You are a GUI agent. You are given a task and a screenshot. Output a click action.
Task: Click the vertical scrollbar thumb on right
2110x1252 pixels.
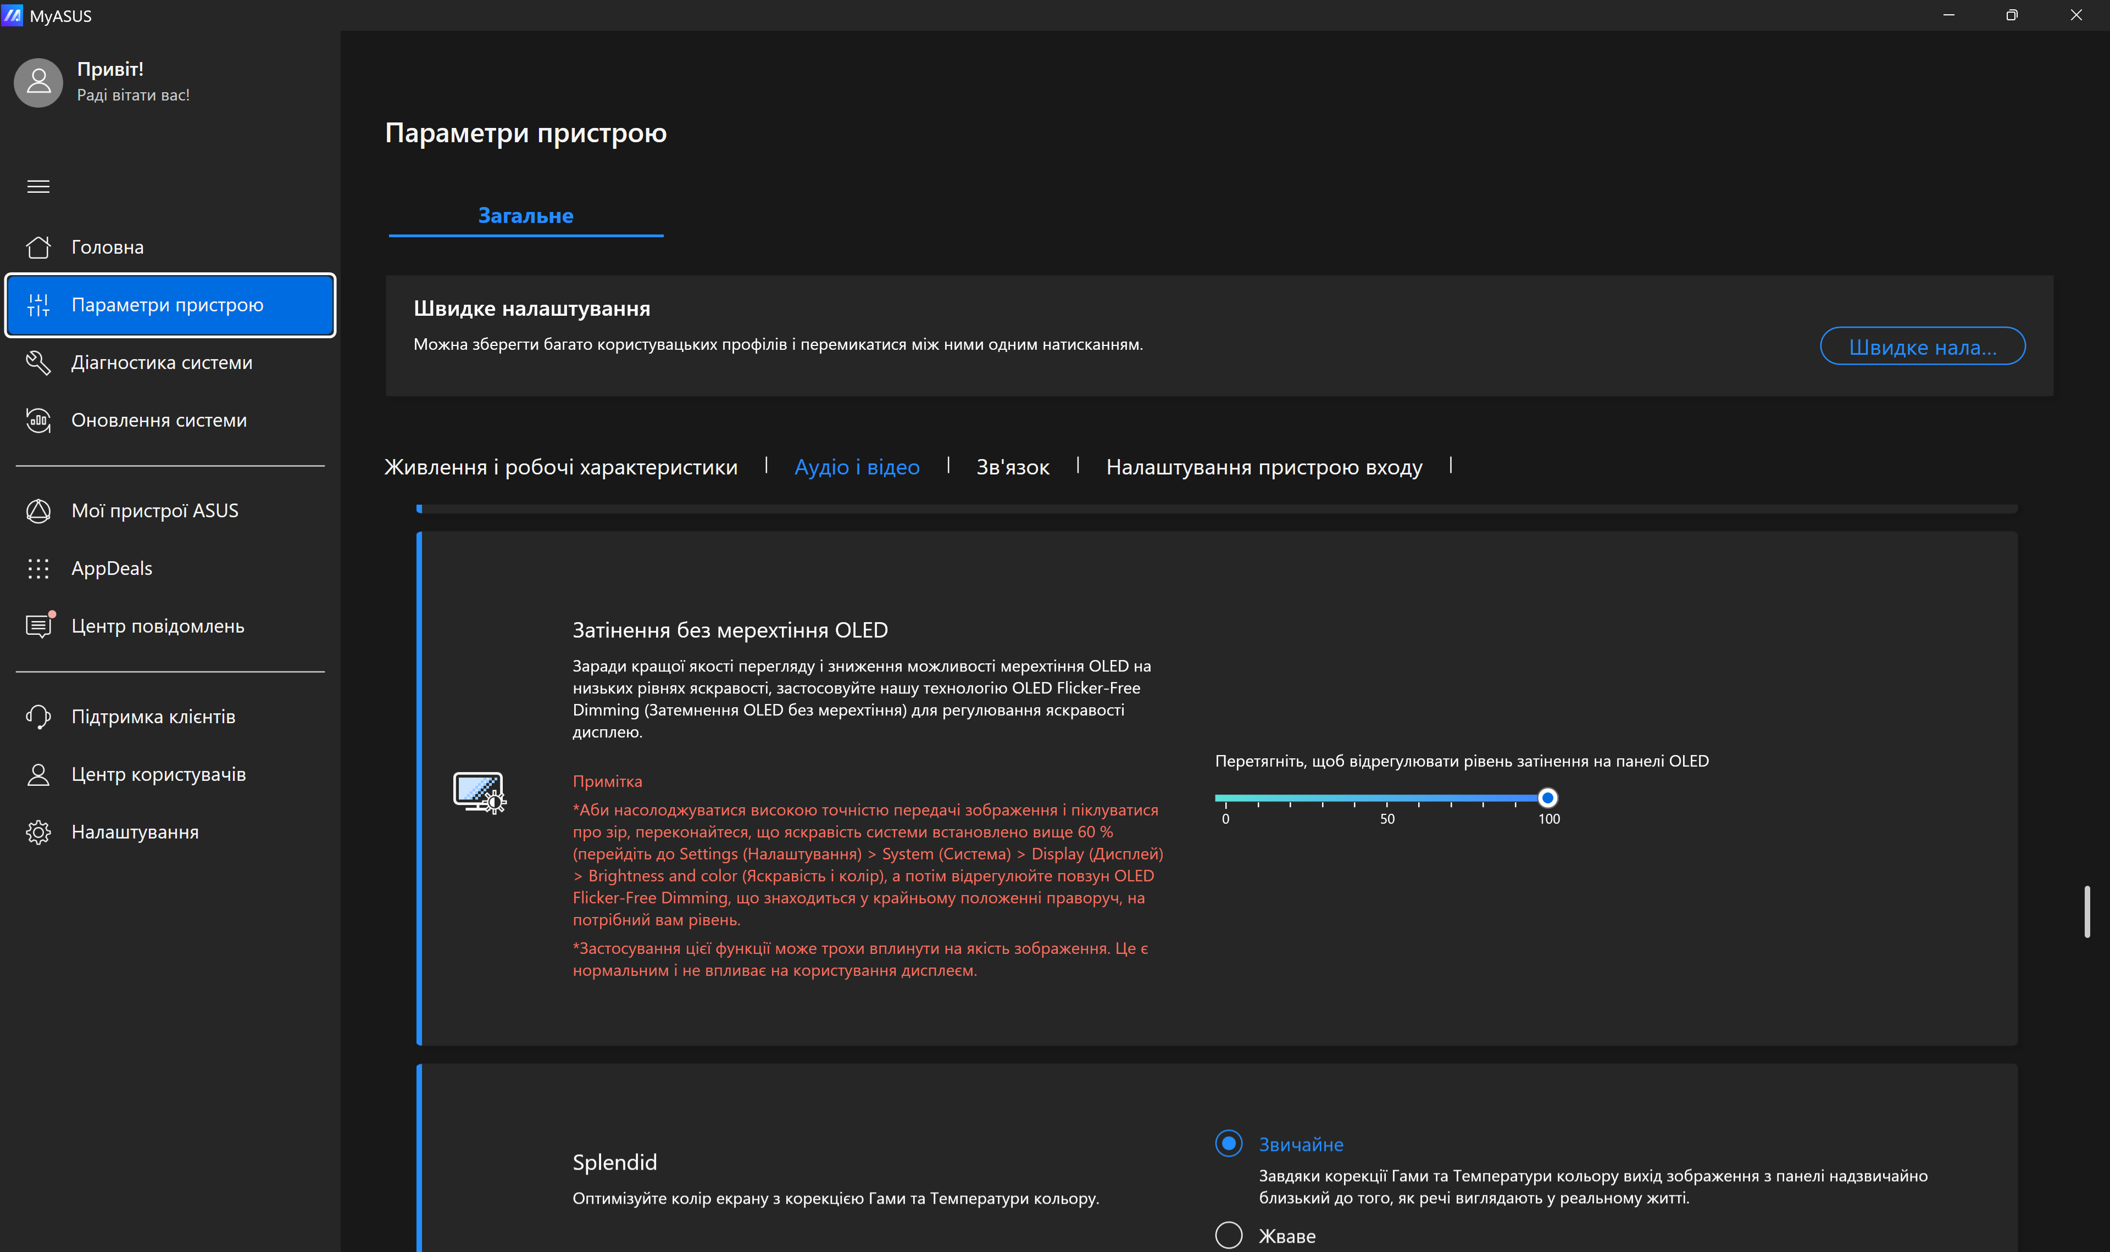point(2086,911)
